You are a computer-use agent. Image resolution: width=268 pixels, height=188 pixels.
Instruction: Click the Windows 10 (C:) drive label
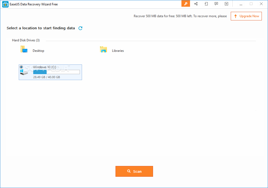(44, 67)
